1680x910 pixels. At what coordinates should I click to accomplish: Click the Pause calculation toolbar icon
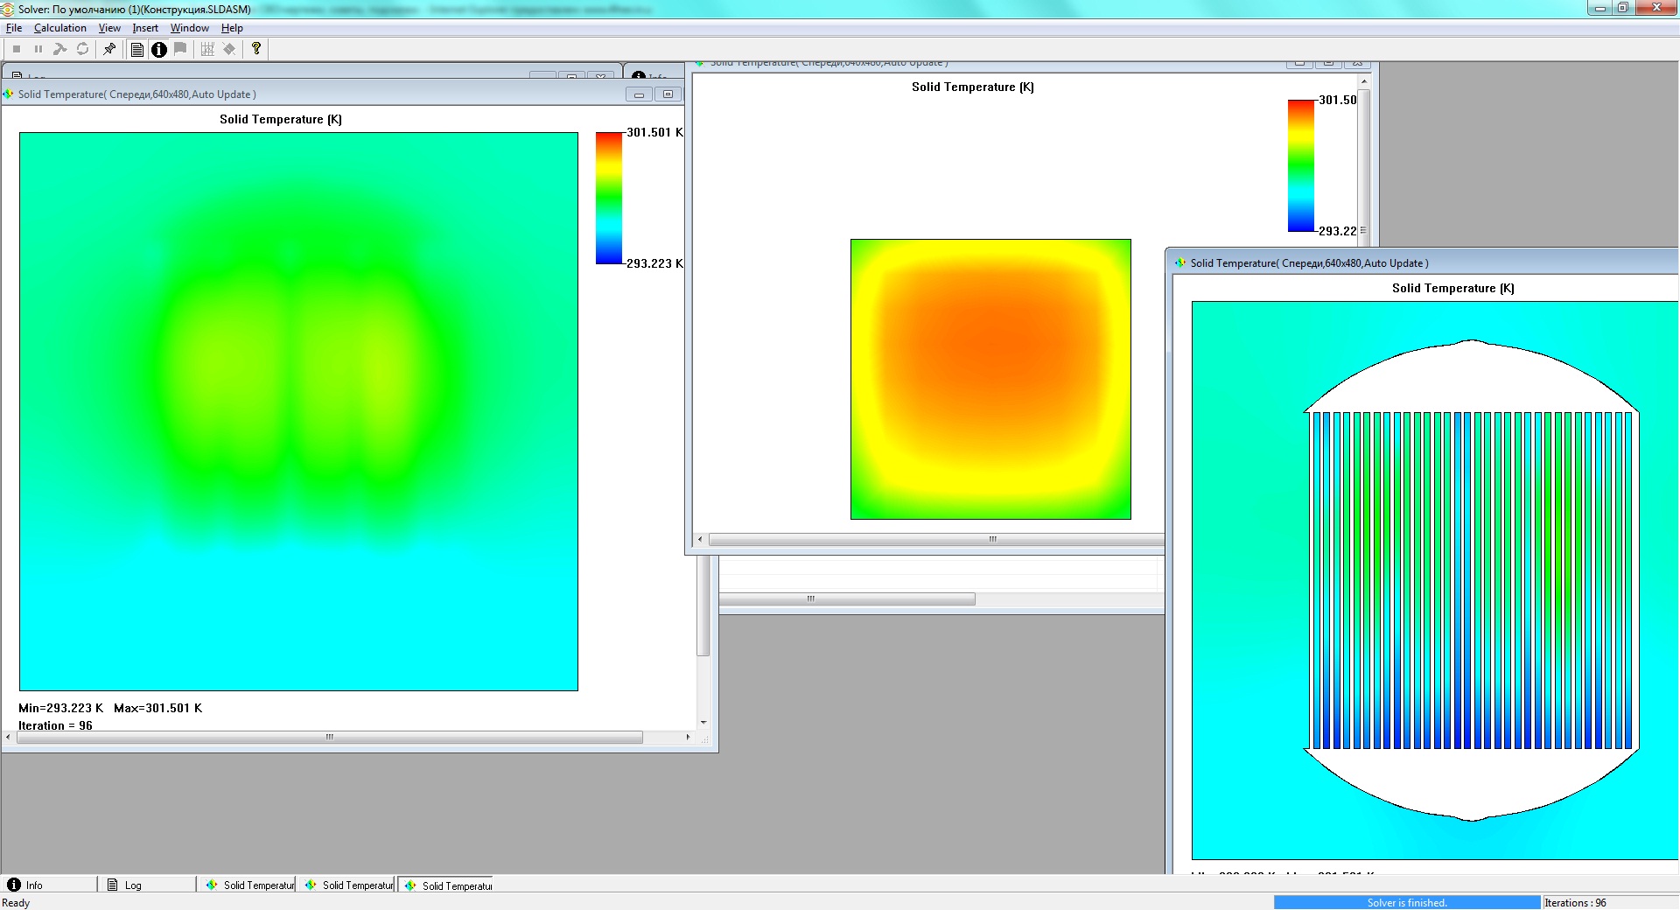38,49
